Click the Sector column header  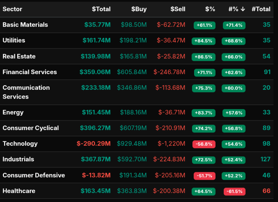[12, 9]
